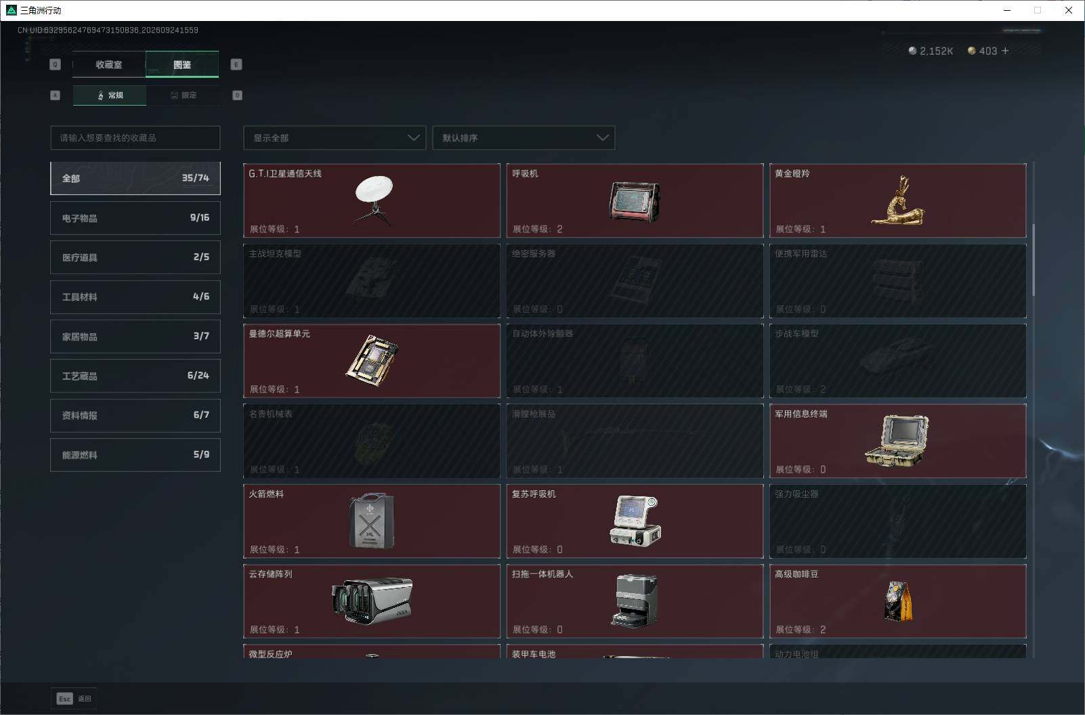Open the locked 主战坦克模型 card
Screen dimensions: 1085x715
click(372, 280)
